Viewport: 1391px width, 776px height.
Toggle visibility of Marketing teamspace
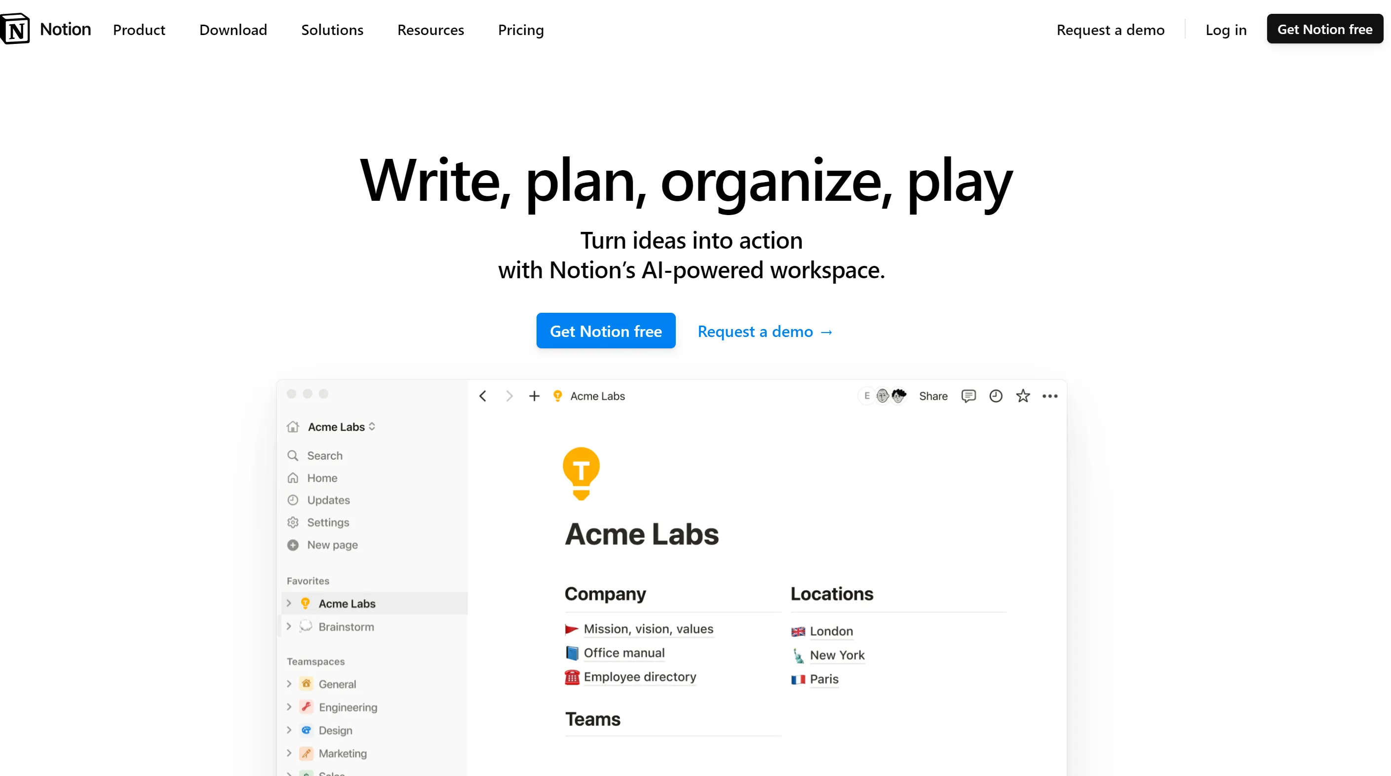[x=289, y=753]
